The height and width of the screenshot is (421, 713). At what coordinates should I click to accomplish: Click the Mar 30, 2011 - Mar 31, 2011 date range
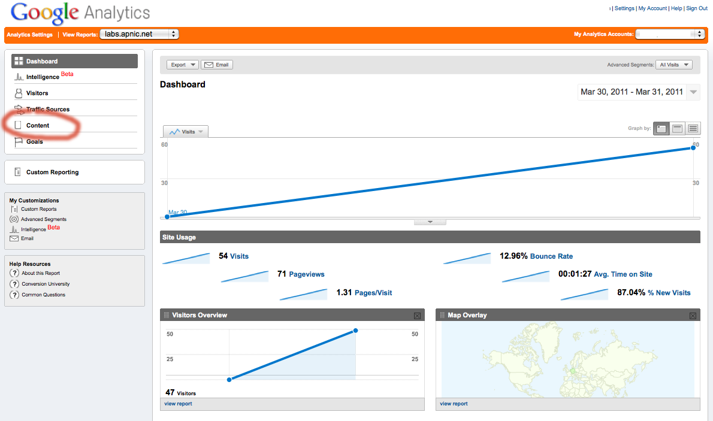tap(632, 92)
